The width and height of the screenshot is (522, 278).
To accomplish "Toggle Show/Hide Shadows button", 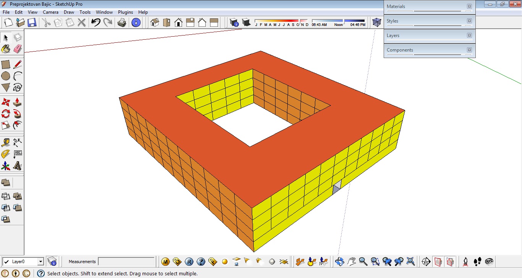I will (246, 23).
